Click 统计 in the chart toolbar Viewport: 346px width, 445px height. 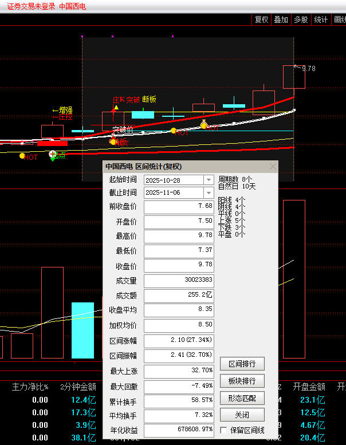pos(321,19)
